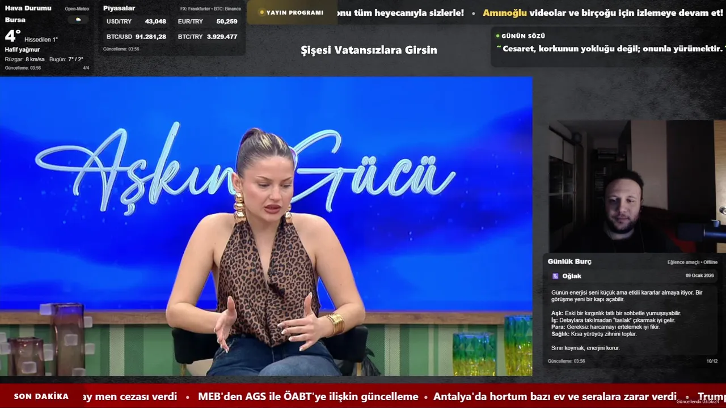726x408 pixels.
Task: Click the Antalya'da hortum news headline
Action: [555, 397]
